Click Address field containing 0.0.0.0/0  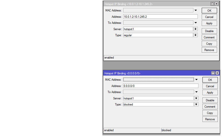point(161,86)
